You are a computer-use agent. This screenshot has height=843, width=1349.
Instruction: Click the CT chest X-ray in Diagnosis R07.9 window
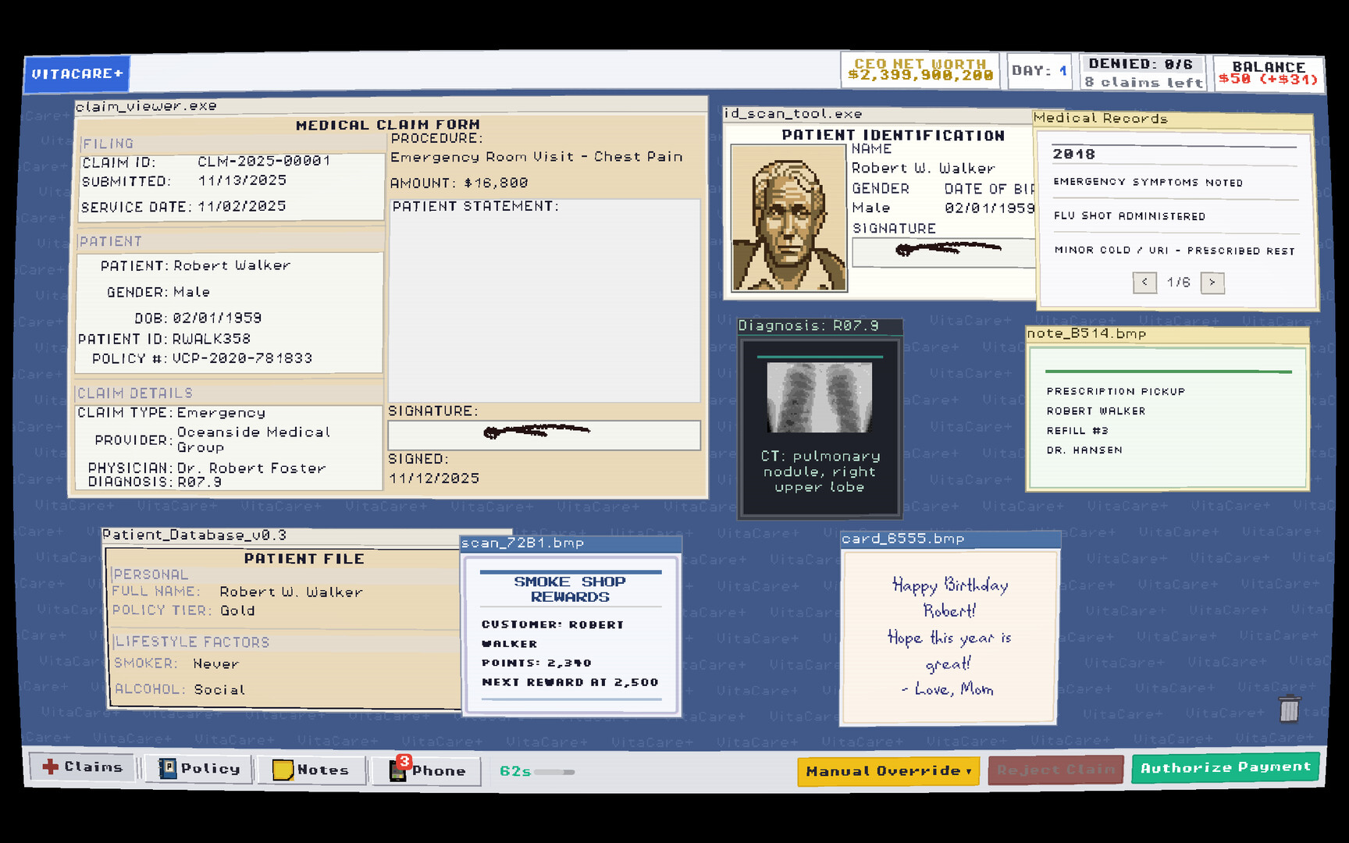pos(818,398)
